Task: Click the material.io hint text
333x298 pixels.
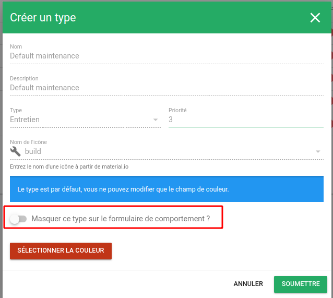Action: [x=69, y=166]
